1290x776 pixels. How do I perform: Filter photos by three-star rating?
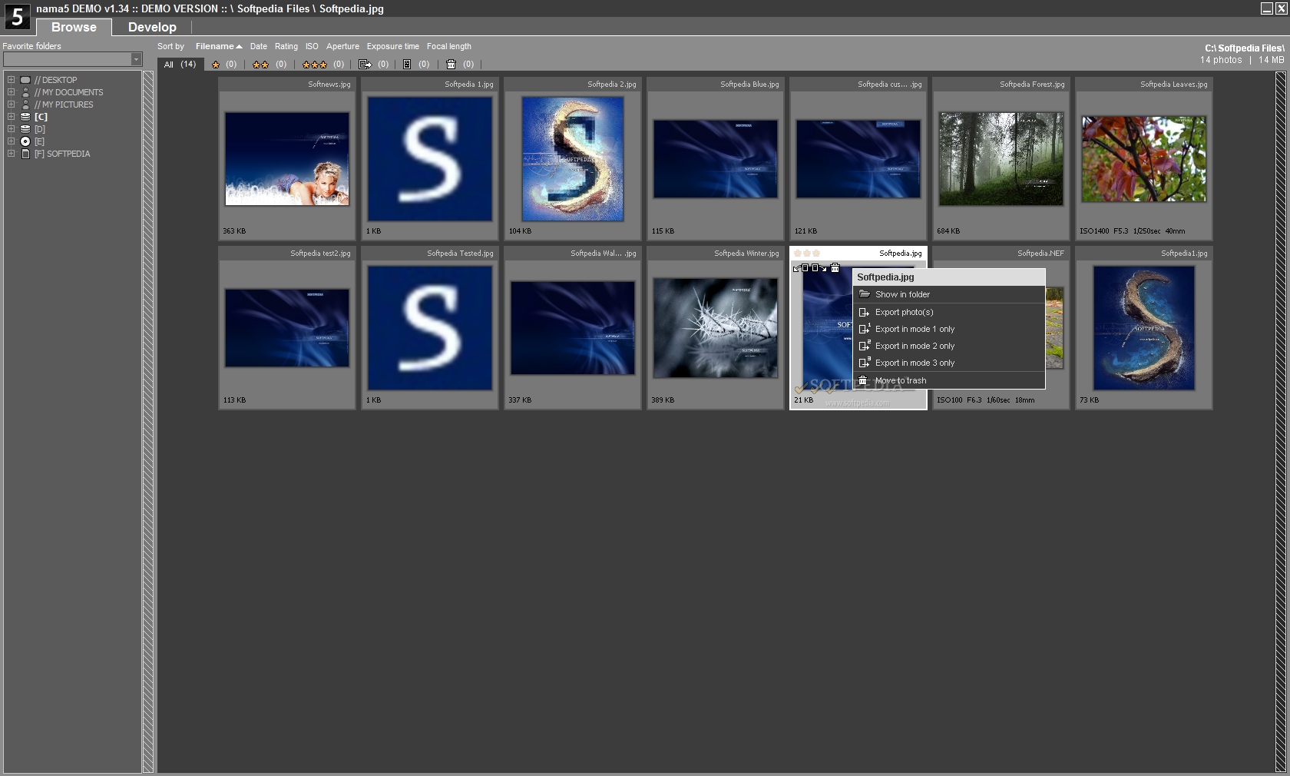tap(322, 65)
